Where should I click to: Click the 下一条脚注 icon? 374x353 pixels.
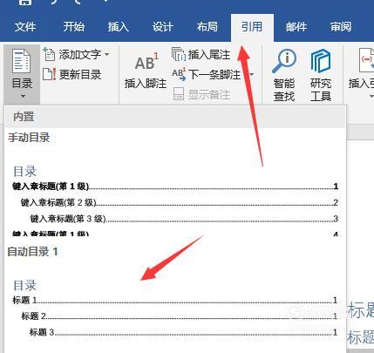click(x=179, y=74)
